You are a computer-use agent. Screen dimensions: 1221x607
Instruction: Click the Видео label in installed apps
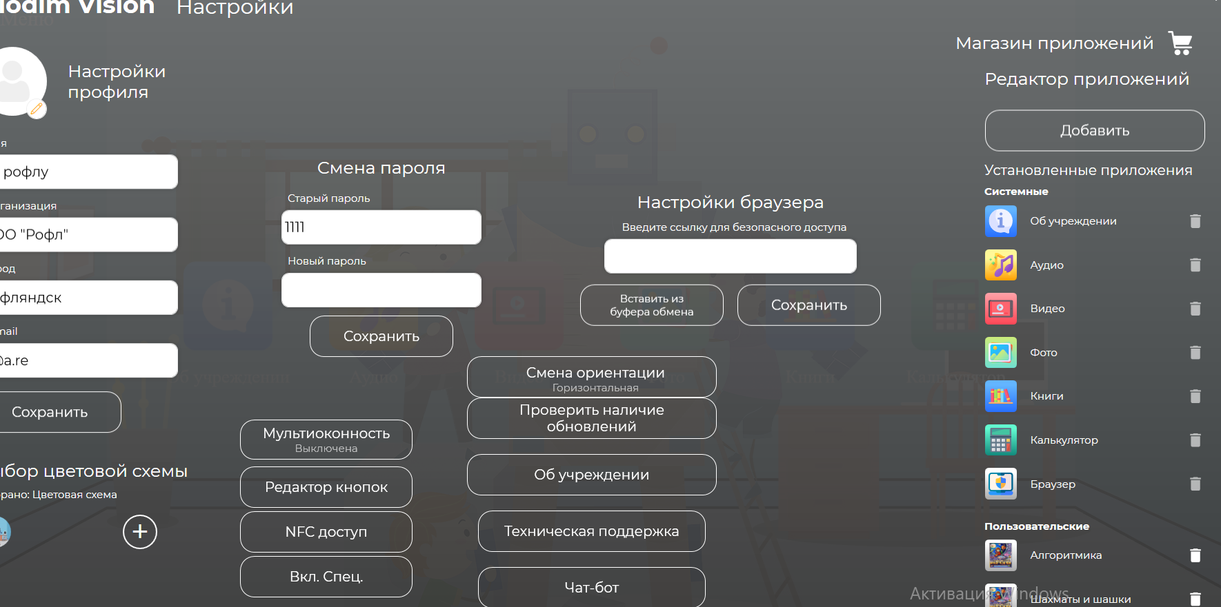point(1047,309)
